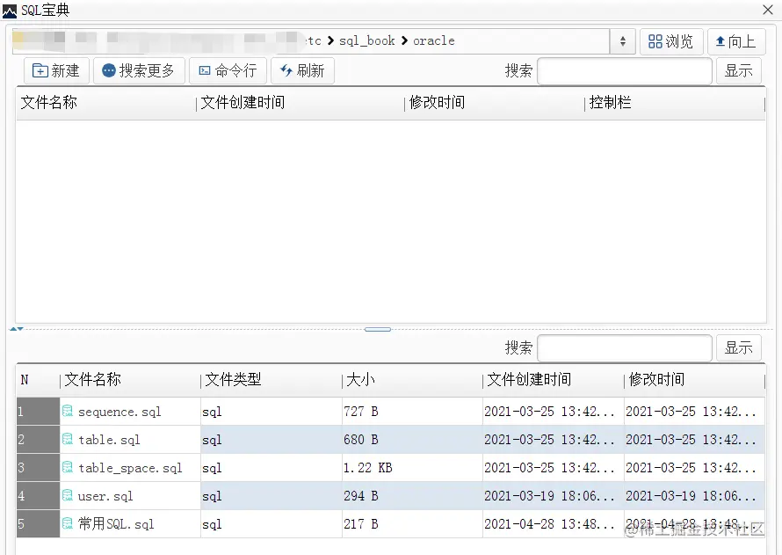Toggle the collapse arrows on the splitter line
Screen dimensions: 782x555
coord(17,329)
